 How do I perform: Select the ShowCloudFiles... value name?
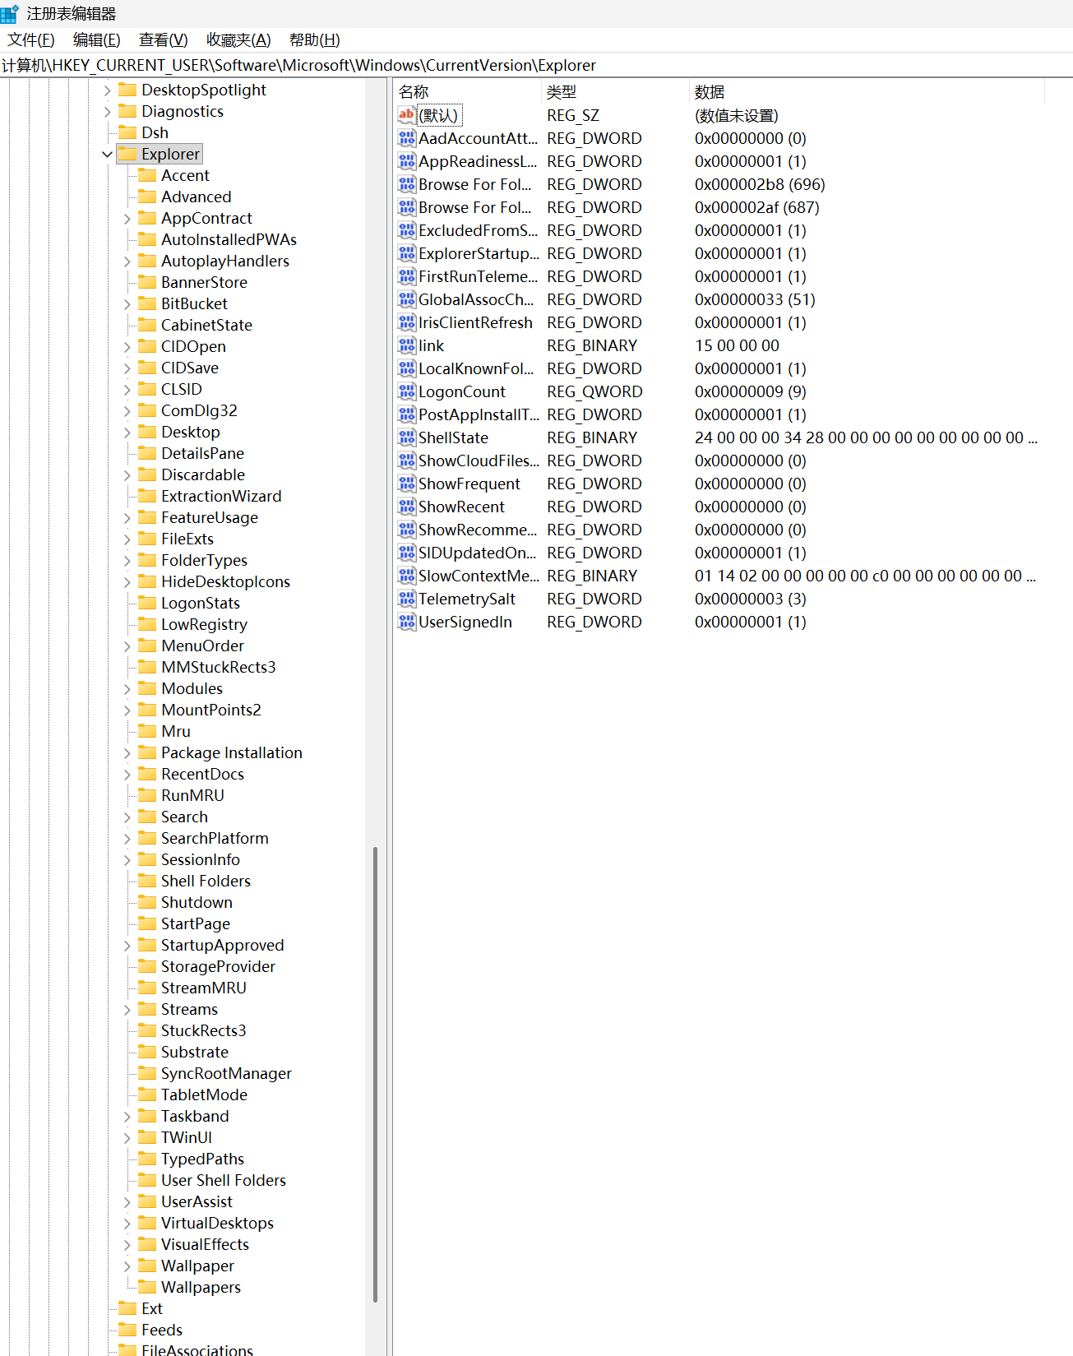479,460
